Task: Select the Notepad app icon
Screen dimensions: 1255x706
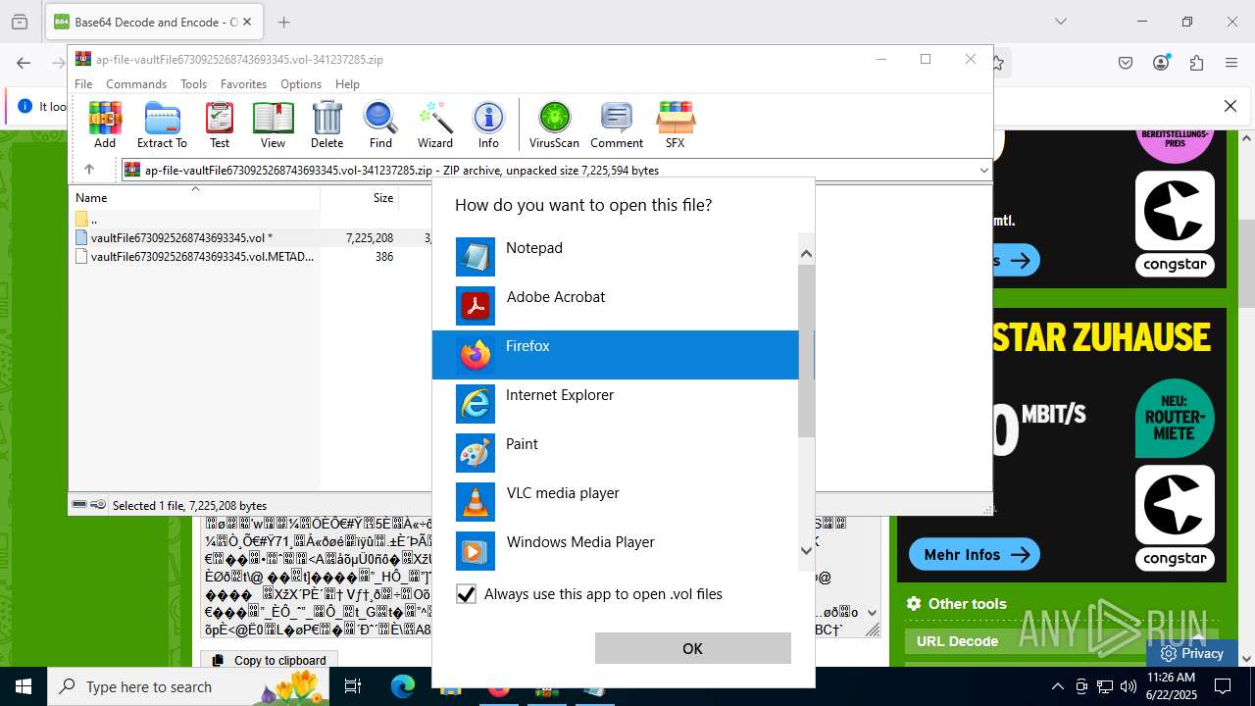Action: pos(476,257)
